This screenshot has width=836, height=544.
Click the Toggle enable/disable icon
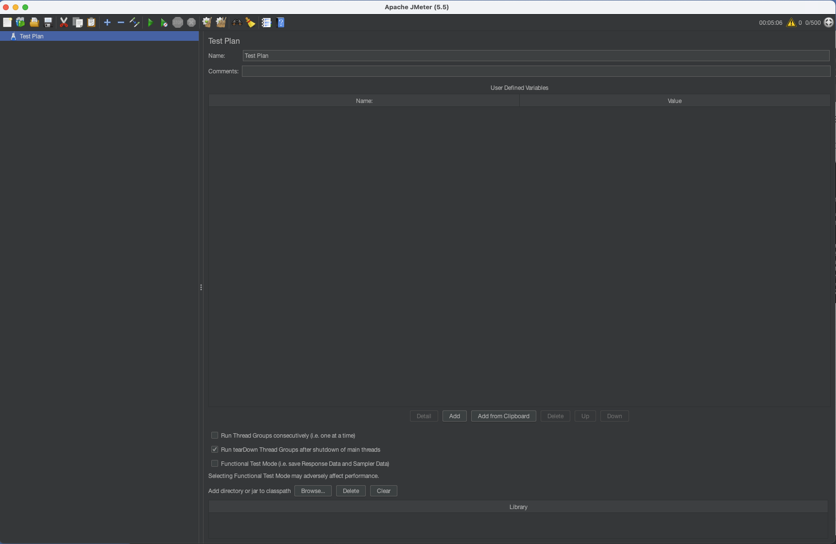pyautogui.click(x=135, y=22)
